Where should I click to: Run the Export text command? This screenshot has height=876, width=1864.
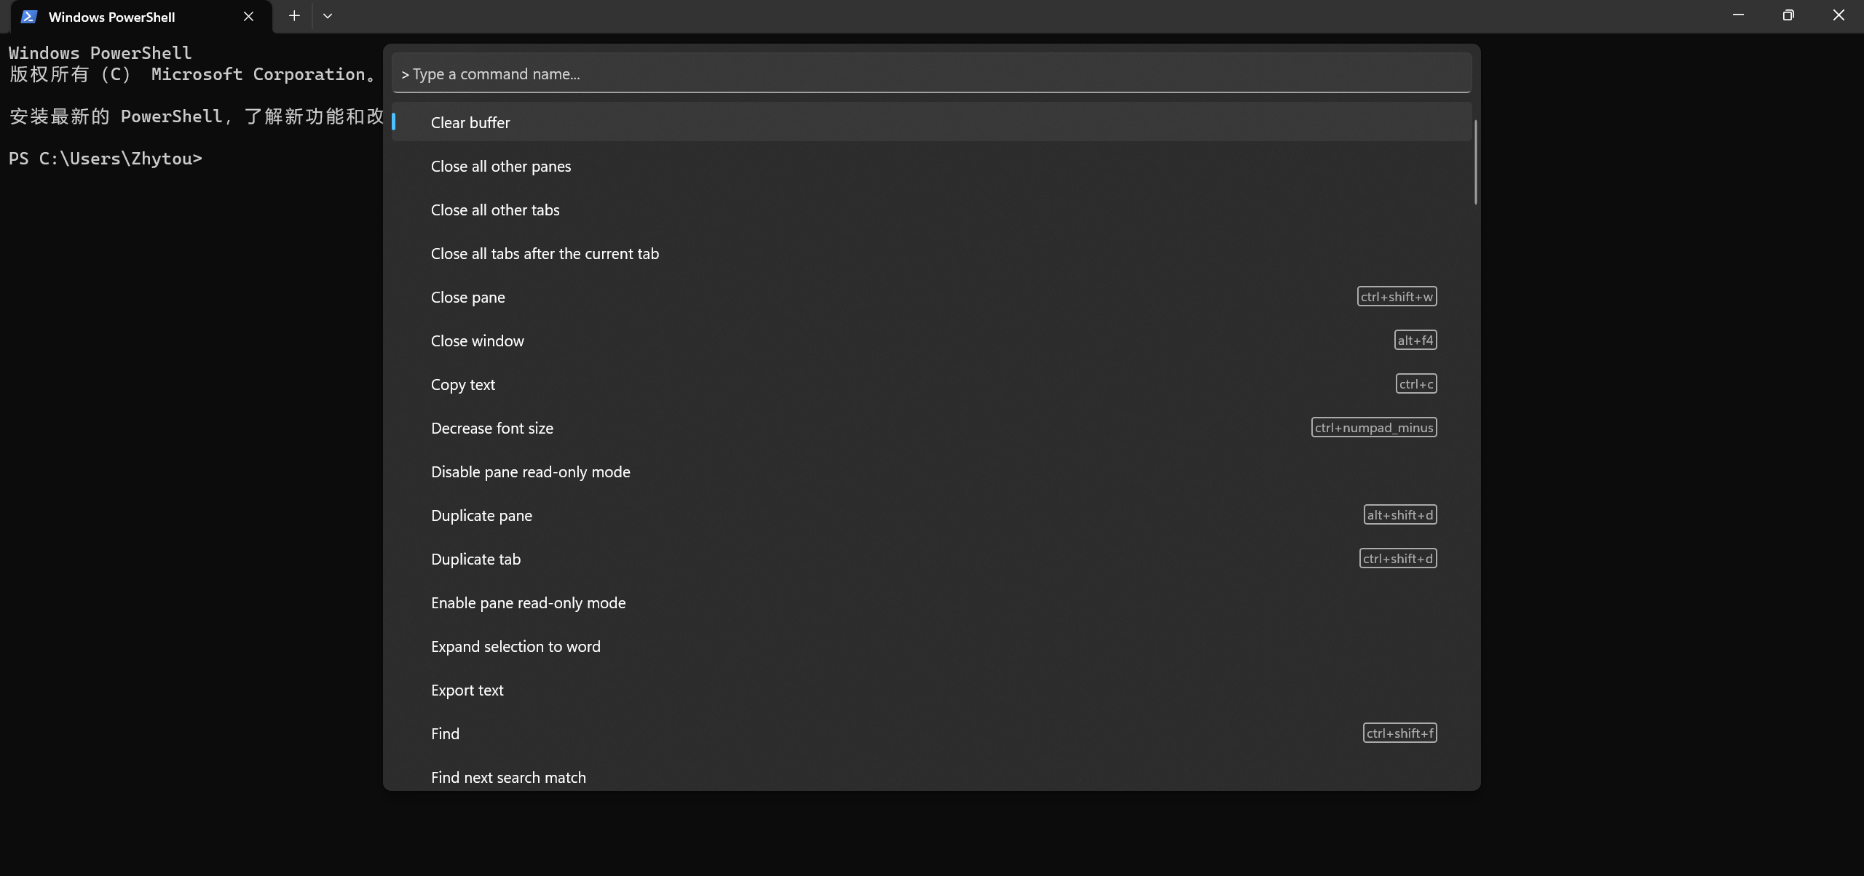(x=931, y=690)
